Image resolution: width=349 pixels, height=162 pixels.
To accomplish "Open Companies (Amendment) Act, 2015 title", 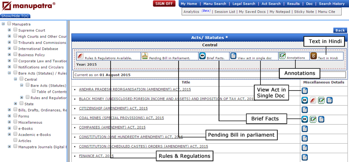I will coord(112,127).
